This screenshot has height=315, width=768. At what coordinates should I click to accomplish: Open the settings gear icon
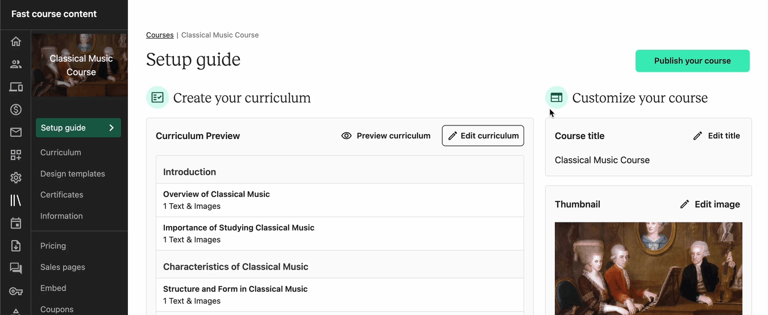point(16,178)
